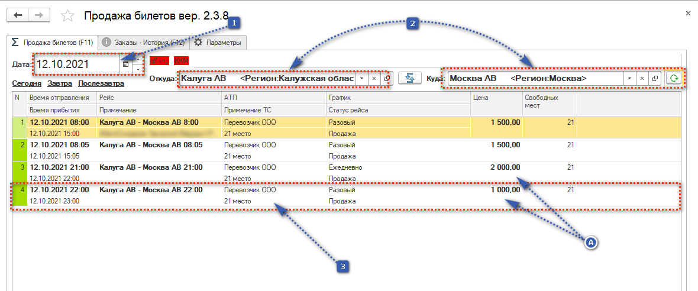The height and width of the screenshot is (291, 698).
Task: Click the Дата input field
Action: (77, 64)
